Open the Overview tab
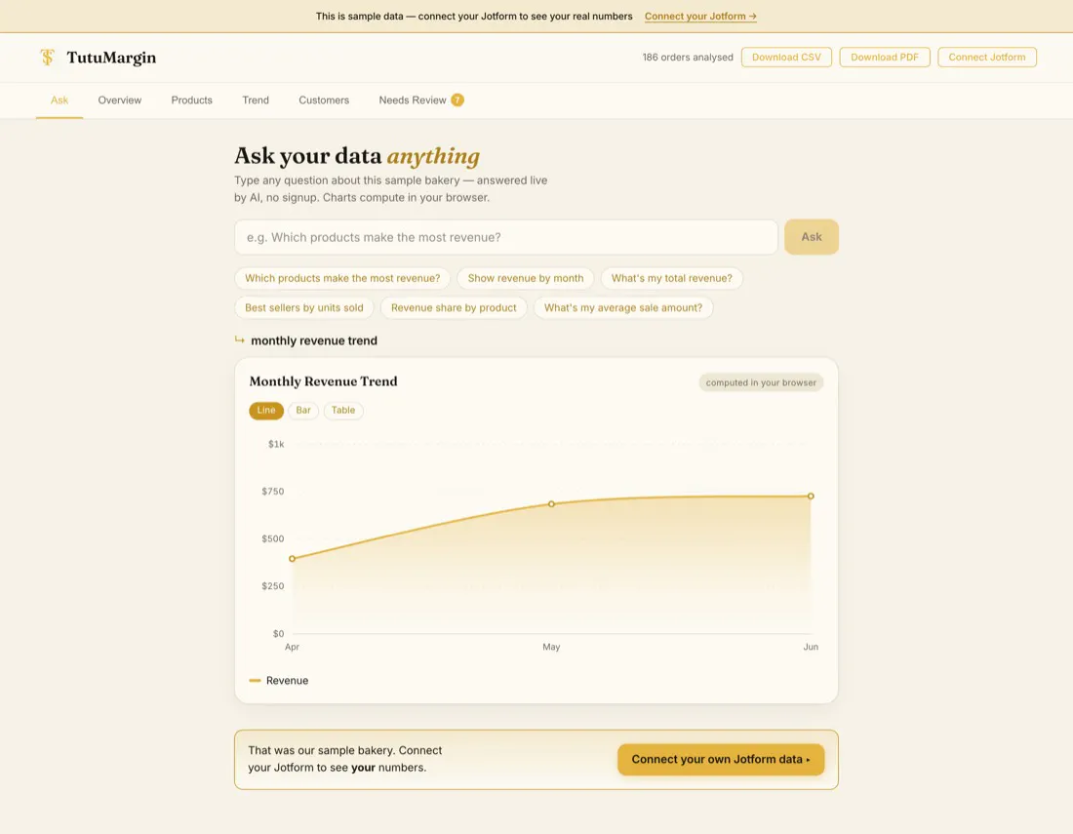Viewport: 1073px width, 834px height. [x=120, y=99]
